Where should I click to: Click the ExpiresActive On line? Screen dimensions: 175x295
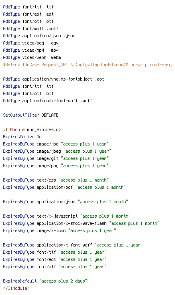[x=22, y=137]
